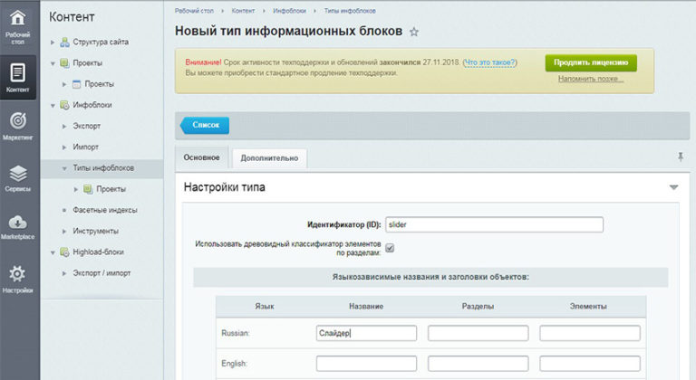Click Проекты icon under Типы инфоблоков

(88, 189)
